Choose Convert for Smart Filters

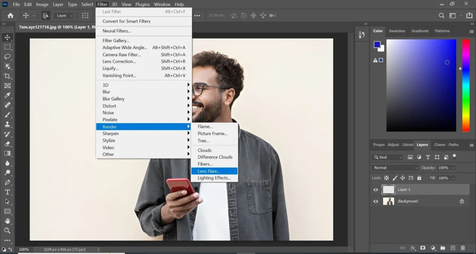click(x=144, y=21)
